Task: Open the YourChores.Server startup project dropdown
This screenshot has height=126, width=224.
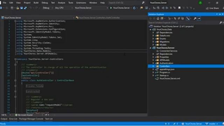Action: 91,8
